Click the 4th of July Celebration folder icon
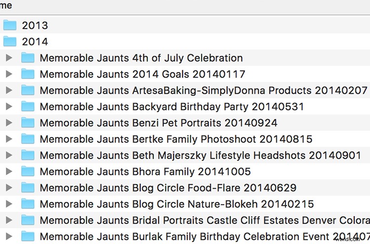The image size is (370, 244). tap(28, 58)
